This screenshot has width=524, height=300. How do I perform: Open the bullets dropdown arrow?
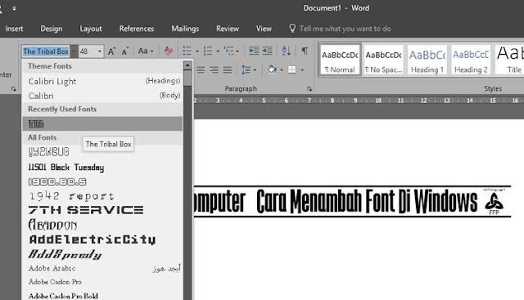[x=196, y=51]
